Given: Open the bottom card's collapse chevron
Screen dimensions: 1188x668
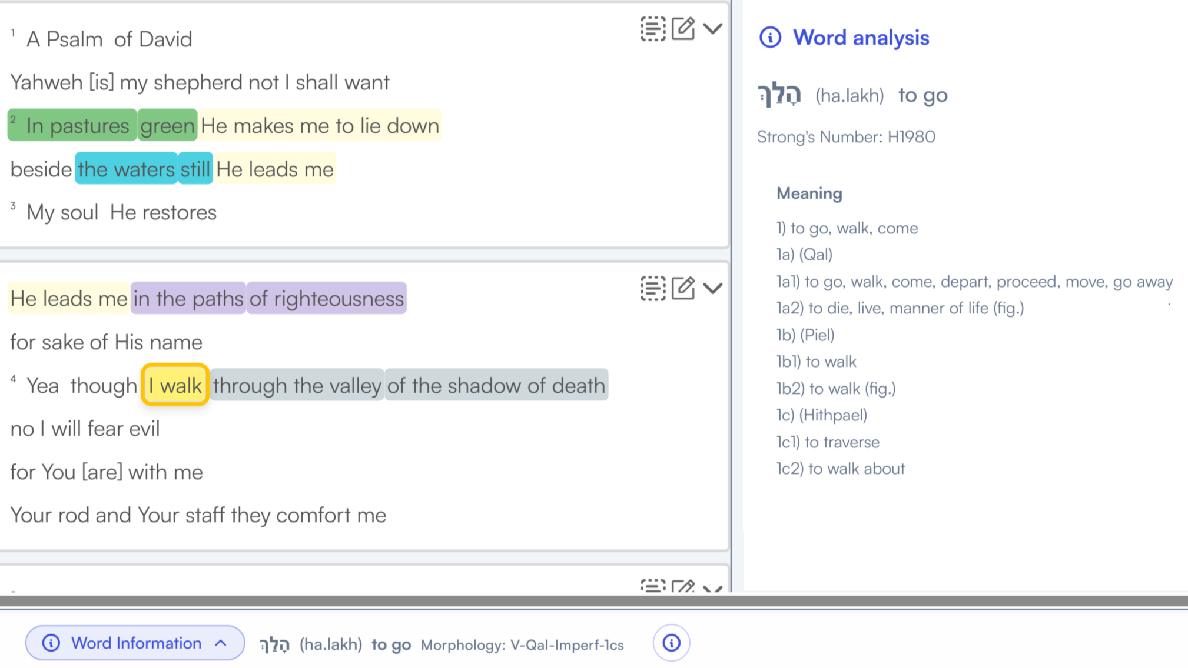Looking at the screenshot, I should pos(713,588).
